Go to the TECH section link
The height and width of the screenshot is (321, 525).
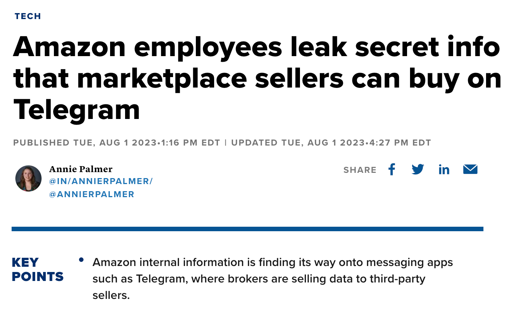click(x=28, y=16)
